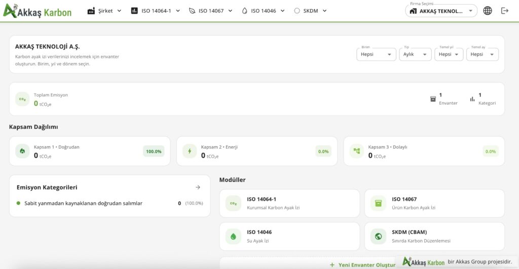Click the globe language icon
The width and height of the screenshot is (519, 269).
point(487,11)
